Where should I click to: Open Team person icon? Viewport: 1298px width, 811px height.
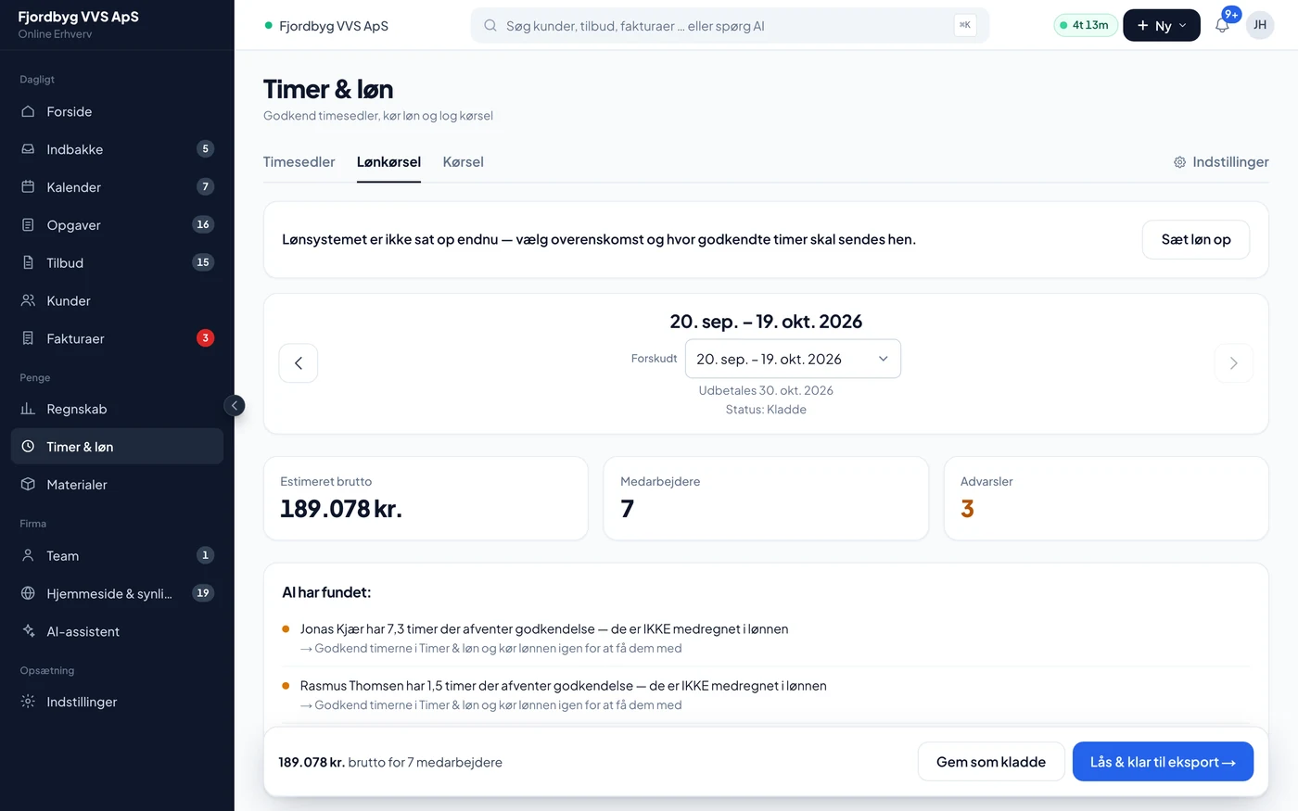click(x=28, y=555)
